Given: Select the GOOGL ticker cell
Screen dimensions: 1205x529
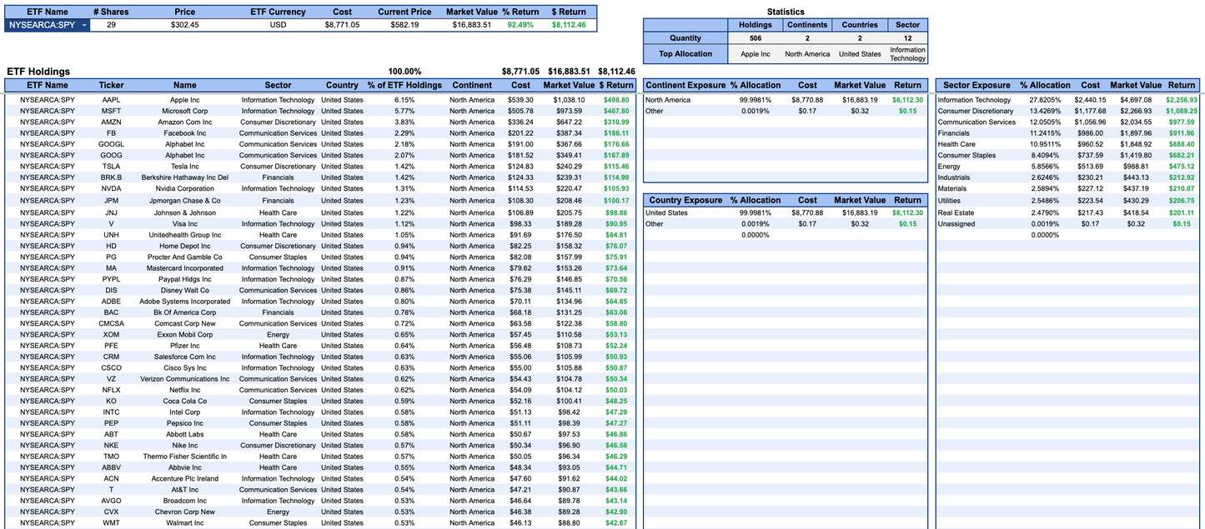Looking at the screenshot, I should [x=111, y=144].
